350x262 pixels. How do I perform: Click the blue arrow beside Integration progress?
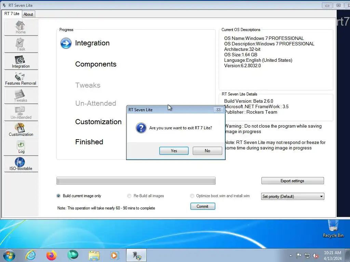pyautogui.click(x=66, y=43)
